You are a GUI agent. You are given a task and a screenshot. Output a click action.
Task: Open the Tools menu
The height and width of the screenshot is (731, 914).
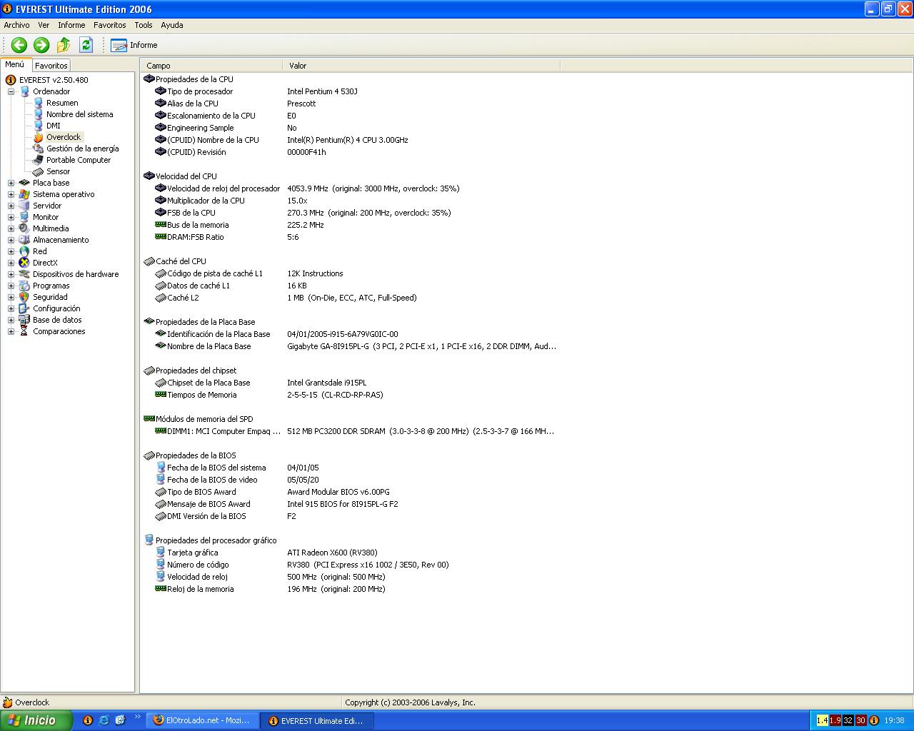[x=144, y=25]
